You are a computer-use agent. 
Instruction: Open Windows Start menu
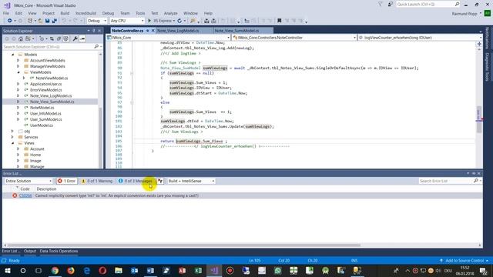(x=7, y=270)
